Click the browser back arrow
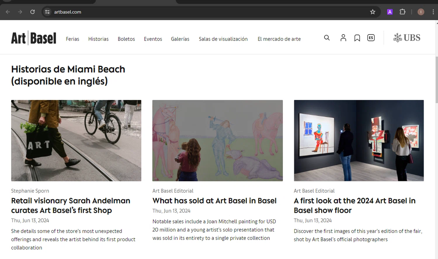Image resolution: width=438 pixels, height=259 pixels. (8, 12)
